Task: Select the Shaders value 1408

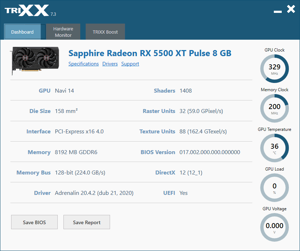Action: [186, 91]
